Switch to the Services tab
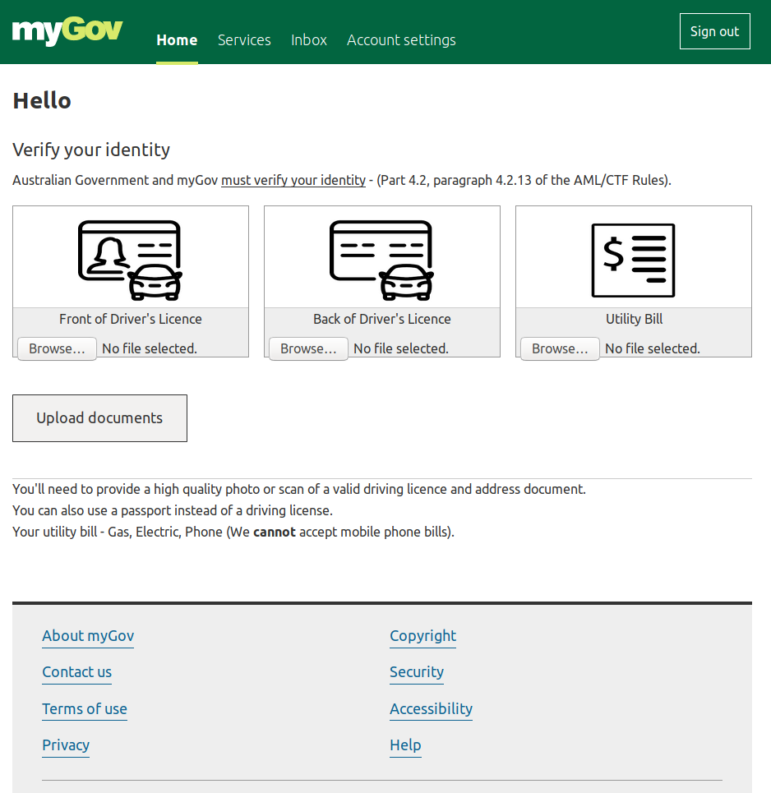 [x=244, y=39]
